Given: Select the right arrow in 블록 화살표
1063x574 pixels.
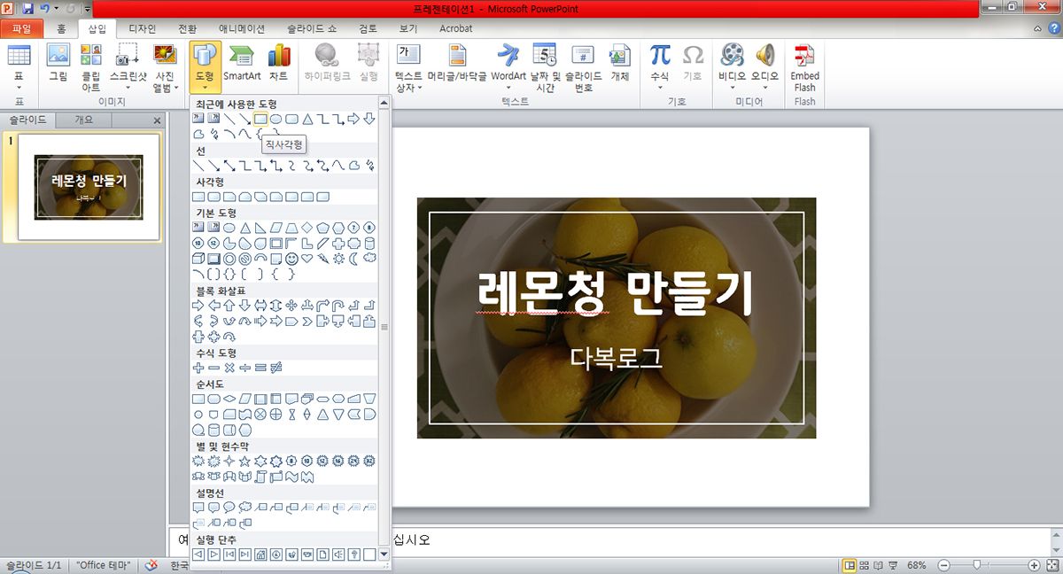Looking at the screenshot, I should pyautogui.click(x=198, y=306).
